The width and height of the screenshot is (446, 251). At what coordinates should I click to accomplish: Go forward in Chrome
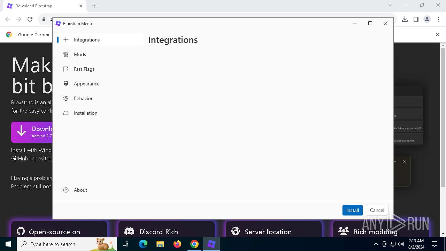coord(19,19)
